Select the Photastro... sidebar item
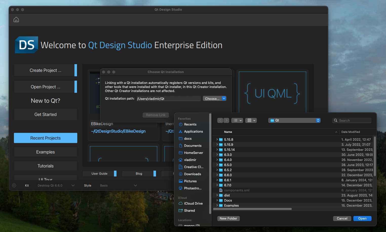Screen dimensions: 386x232 tap(193, 188)
